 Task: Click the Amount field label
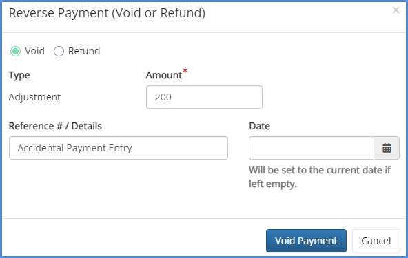pos(164,75)
